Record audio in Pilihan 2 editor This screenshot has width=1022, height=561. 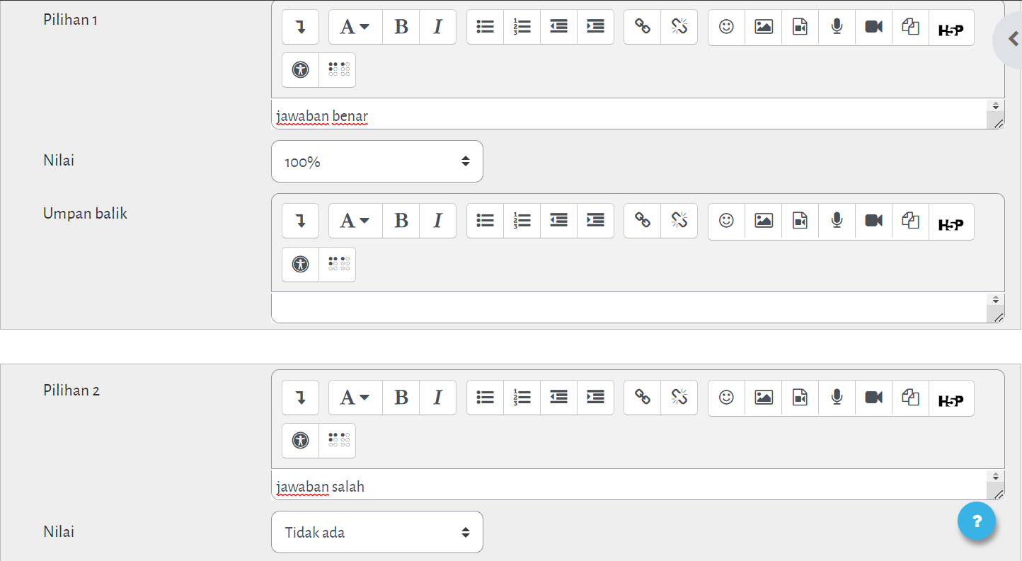pos(837,398)
